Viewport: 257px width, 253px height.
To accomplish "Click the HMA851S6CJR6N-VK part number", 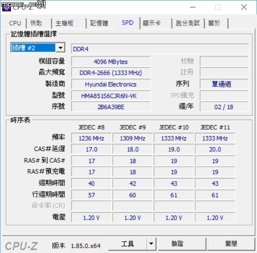I will (x=111, y=96).
